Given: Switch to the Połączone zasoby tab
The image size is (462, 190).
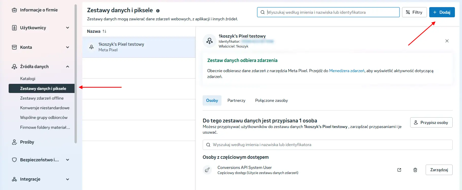Looking at the screenshot, I should point(272,101).
